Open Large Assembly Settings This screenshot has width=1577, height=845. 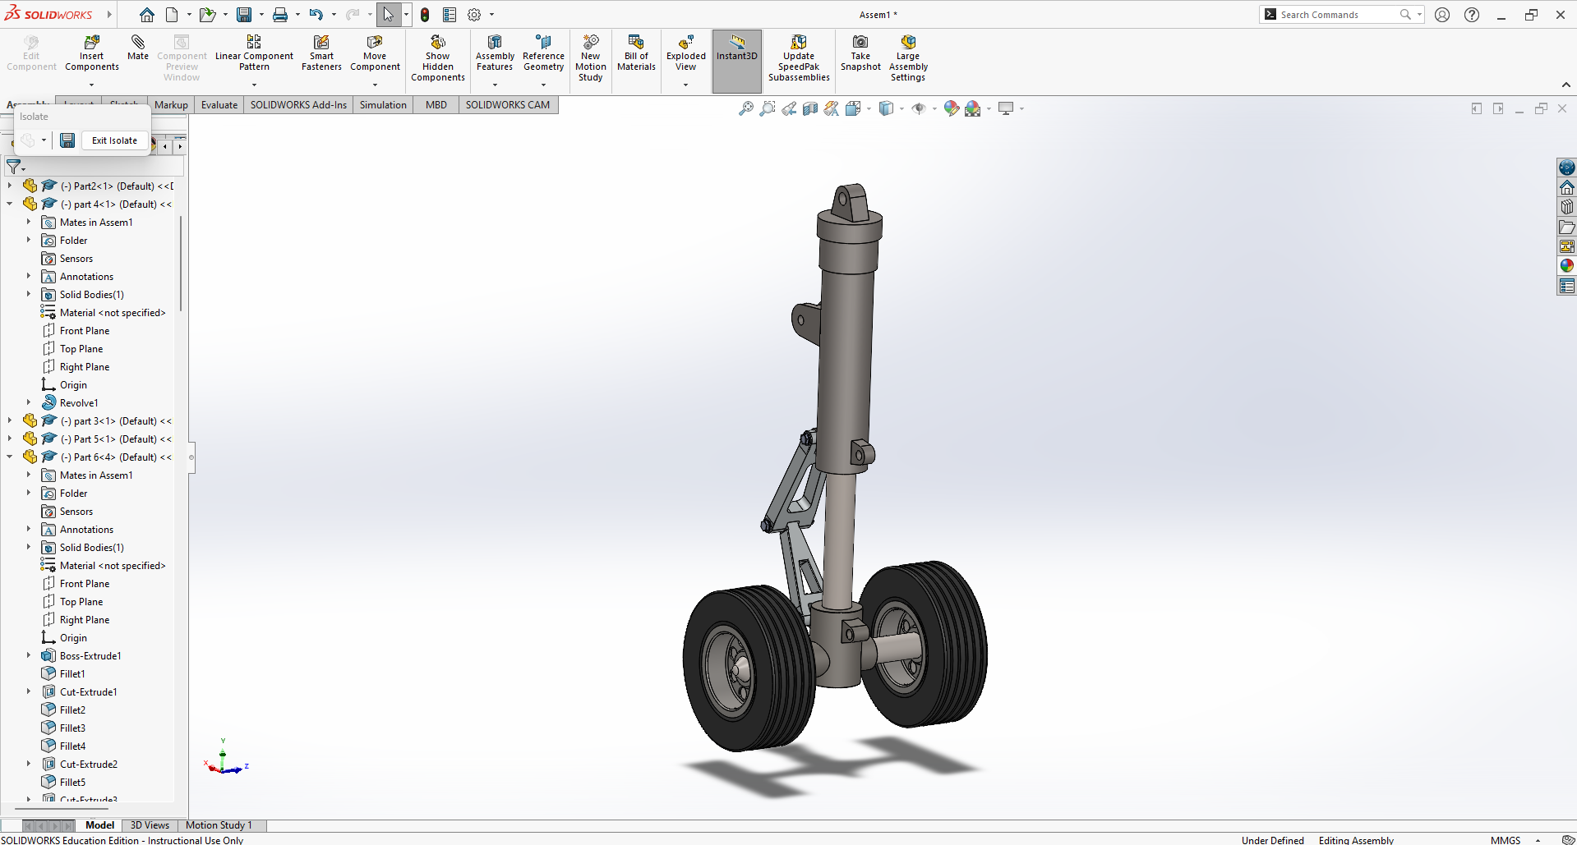[x=908, y=42]
